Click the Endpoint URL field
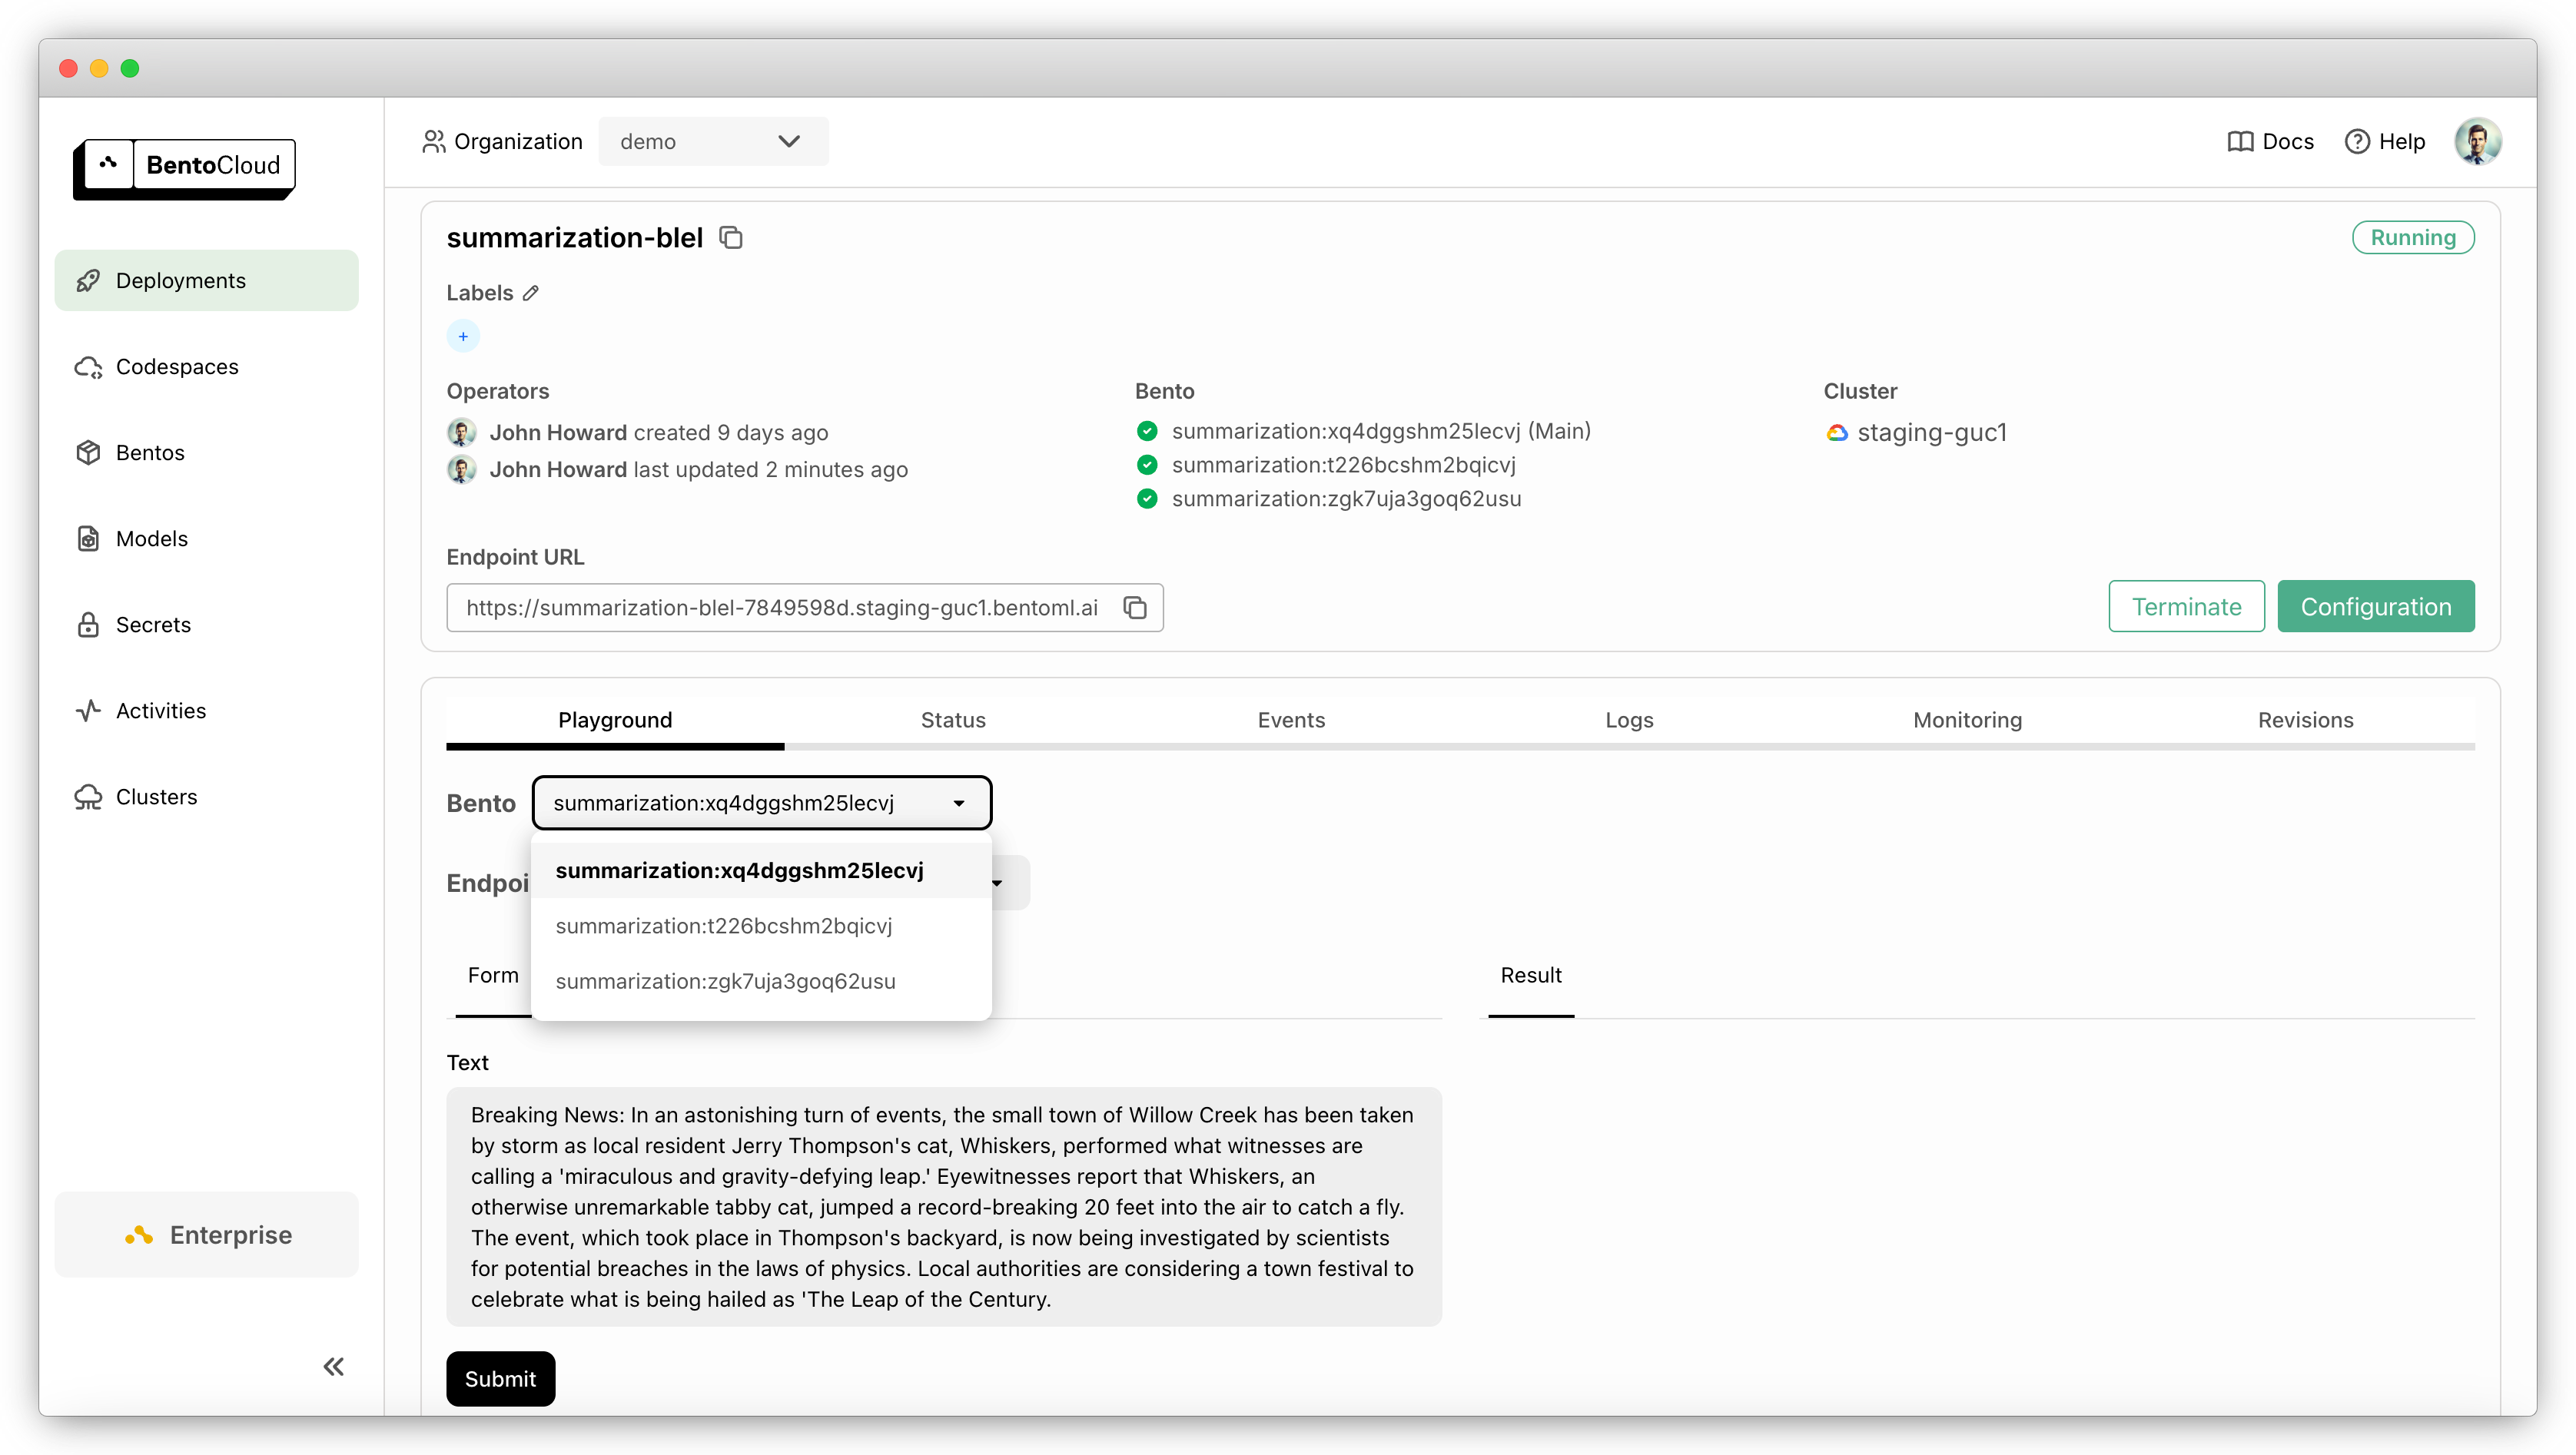Screen dimensions: 2576x1455 point(804,608)
